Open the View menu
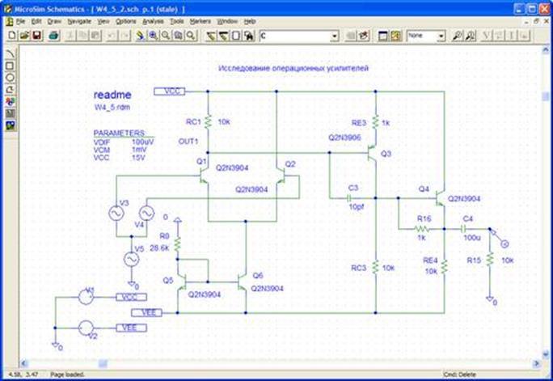This screenshot has height=381, width=553. (x=103, y=22)
